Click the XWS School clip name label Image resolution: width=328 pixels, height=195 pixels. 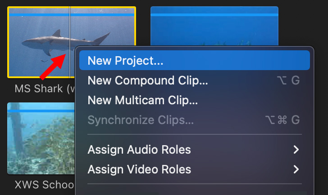tap(44, 185)
